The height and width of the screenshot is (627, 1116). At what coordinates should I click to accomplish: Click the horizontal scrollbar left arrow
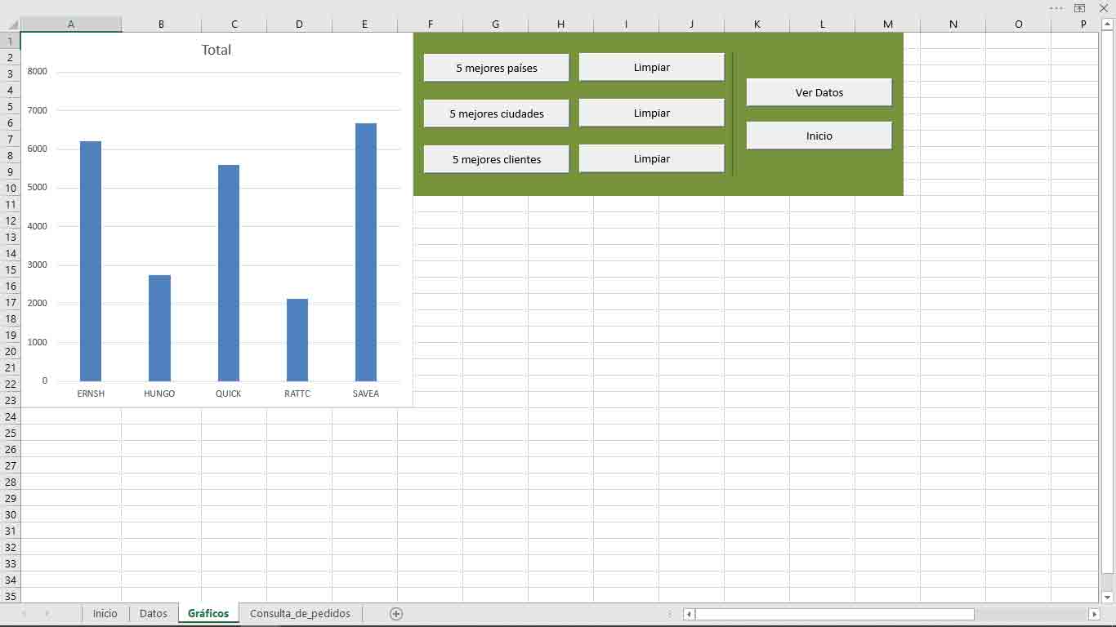tap(689, 614)
